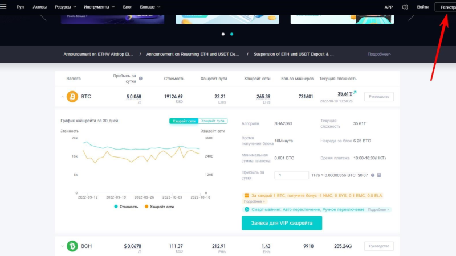Click BTC network hashrate 265.39

263,96
